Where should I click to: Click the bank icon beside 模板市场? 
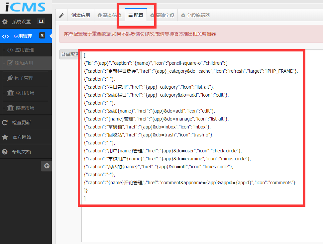[x=10, y=108]
